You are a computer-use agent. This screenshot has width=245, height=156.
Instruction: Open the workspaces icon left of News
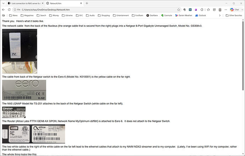click(4, 16)
